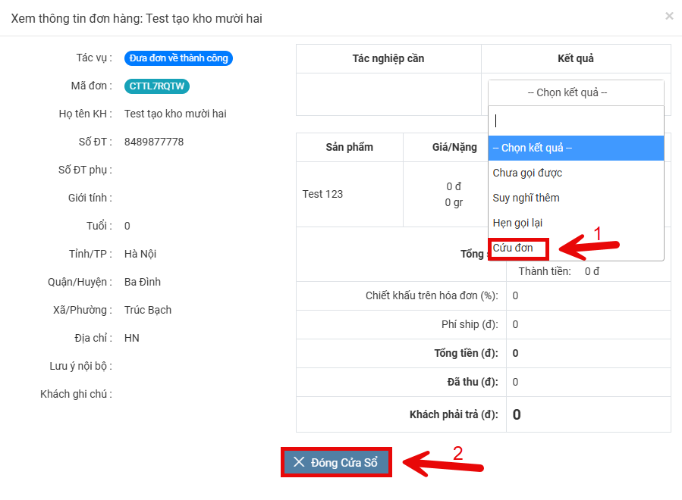Choose Cứu đơn in the dropdown
682x500 pixels.
tap(514, 248)
